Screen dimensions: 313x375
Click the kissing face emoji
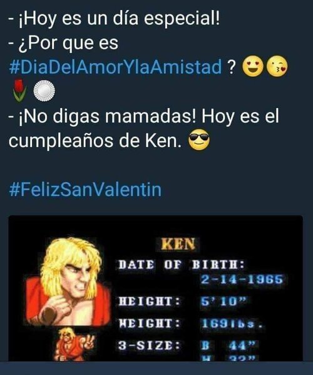click(277, 66)
